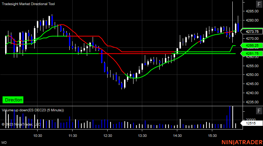This screenshot has height=146, width=263.
Task: Click the Volume up down(ES DEC23 (5 Minute)) label
Action: click(x=33, y=110)
